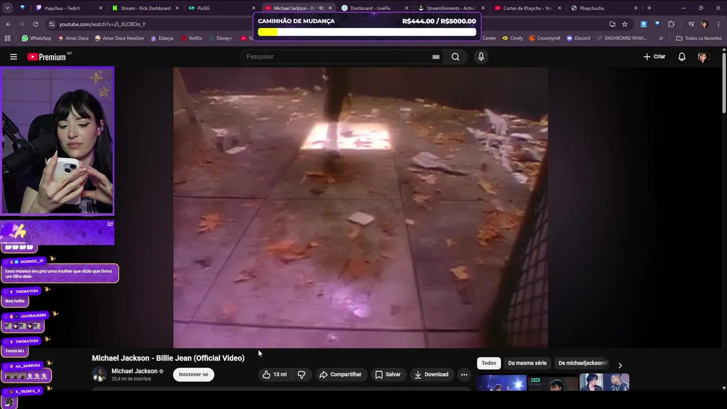Subscribe with Inscrever-se button

click(194, 374)
